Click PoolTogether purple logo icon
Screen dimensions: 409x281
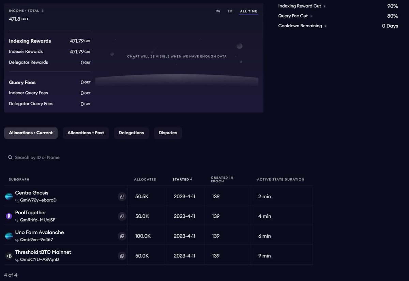click(9, 216)
